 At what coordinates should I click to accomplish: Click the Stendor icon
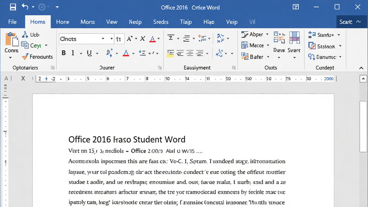coord(312,35)
